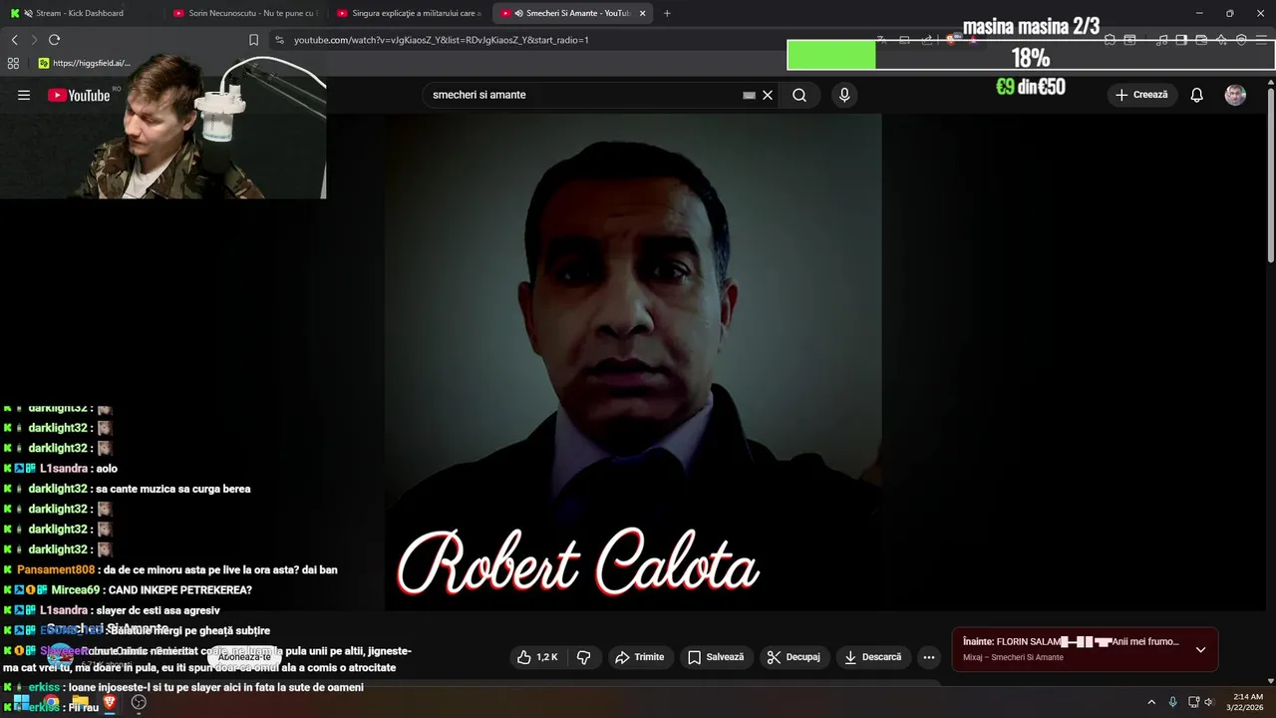Click chat username Mircea69
Image resolution: width=1276 pixels, height=718 pixels.
76,590
